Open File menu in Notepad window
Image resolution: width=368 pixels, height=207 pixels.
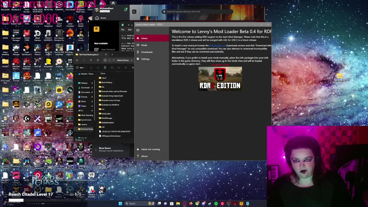(123, 30)
